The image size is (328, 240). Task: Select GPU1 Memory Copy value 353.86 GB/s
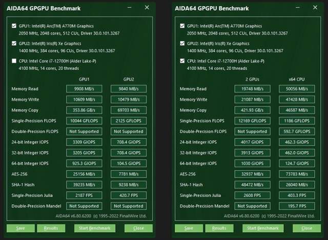coord(84,110)
